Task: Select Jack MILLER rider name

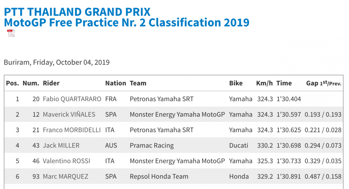Action: pyautogui.click(x=61, y=146)
